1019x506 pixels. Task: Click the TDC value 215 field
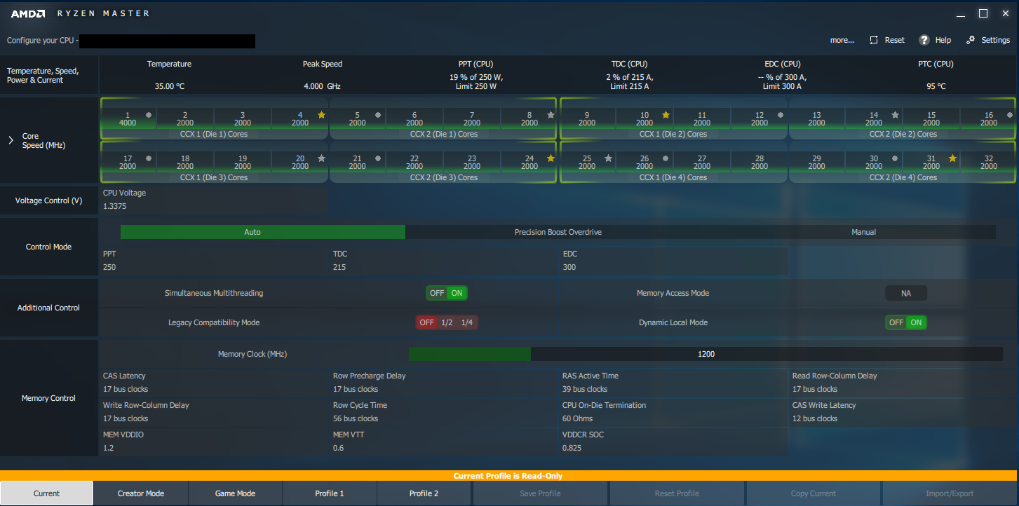[445, 261]
